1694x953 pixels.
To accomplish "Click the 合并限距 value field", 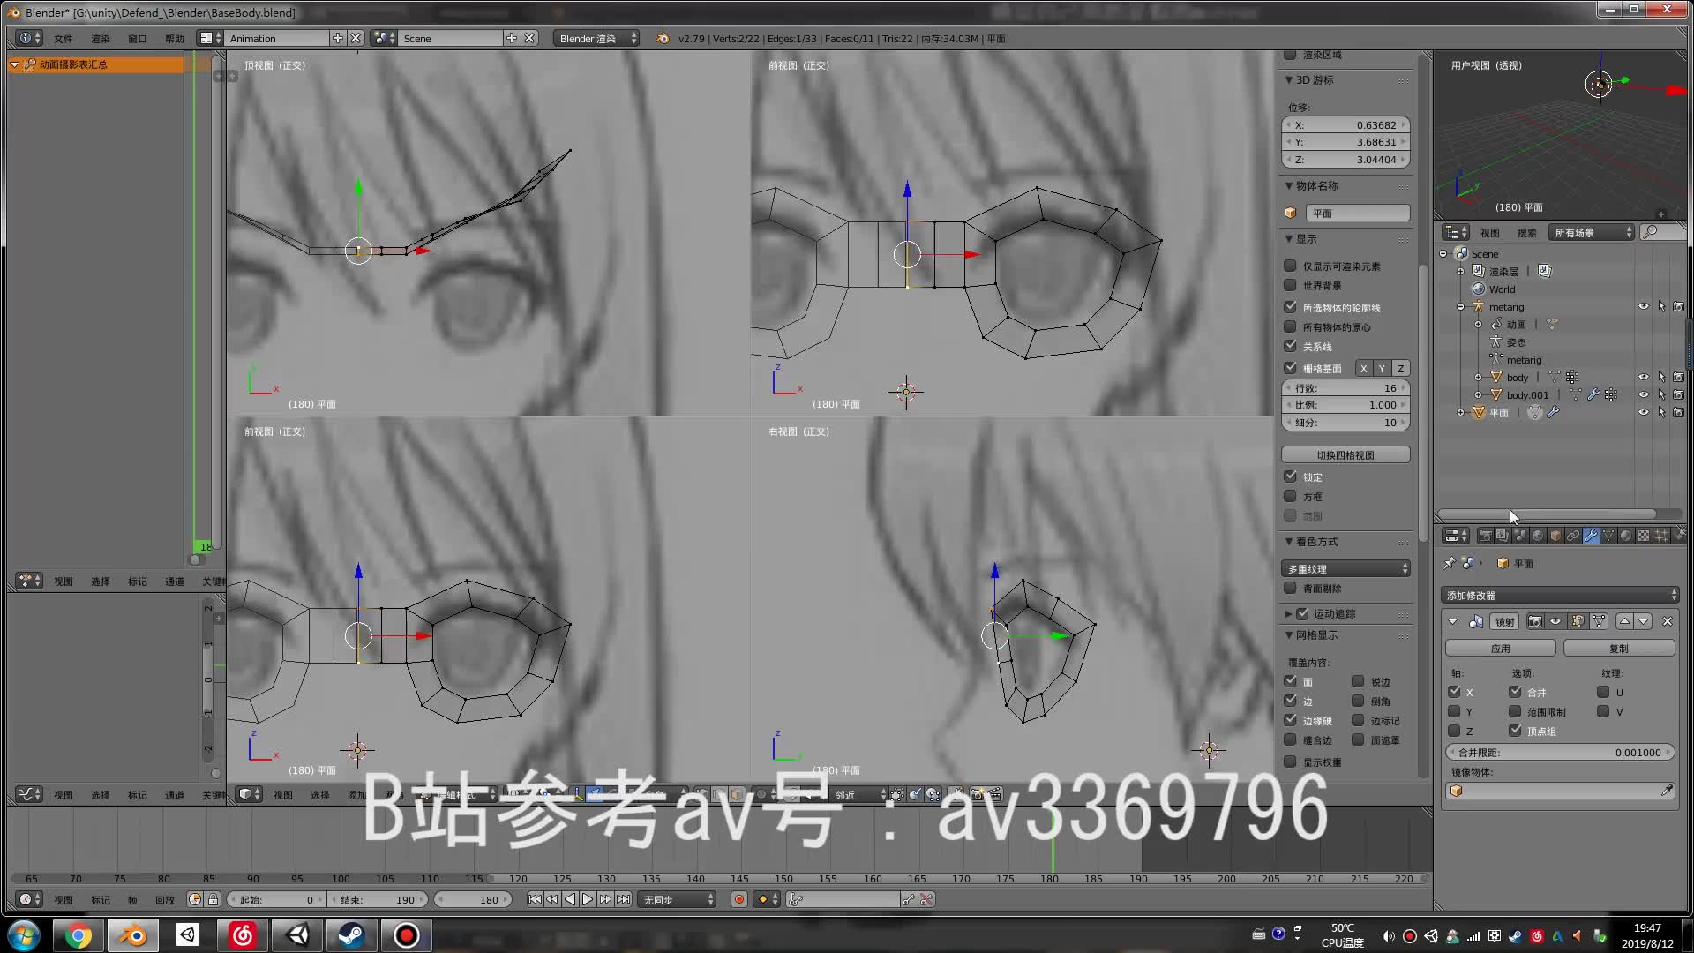I will [x=1559, y=753].
